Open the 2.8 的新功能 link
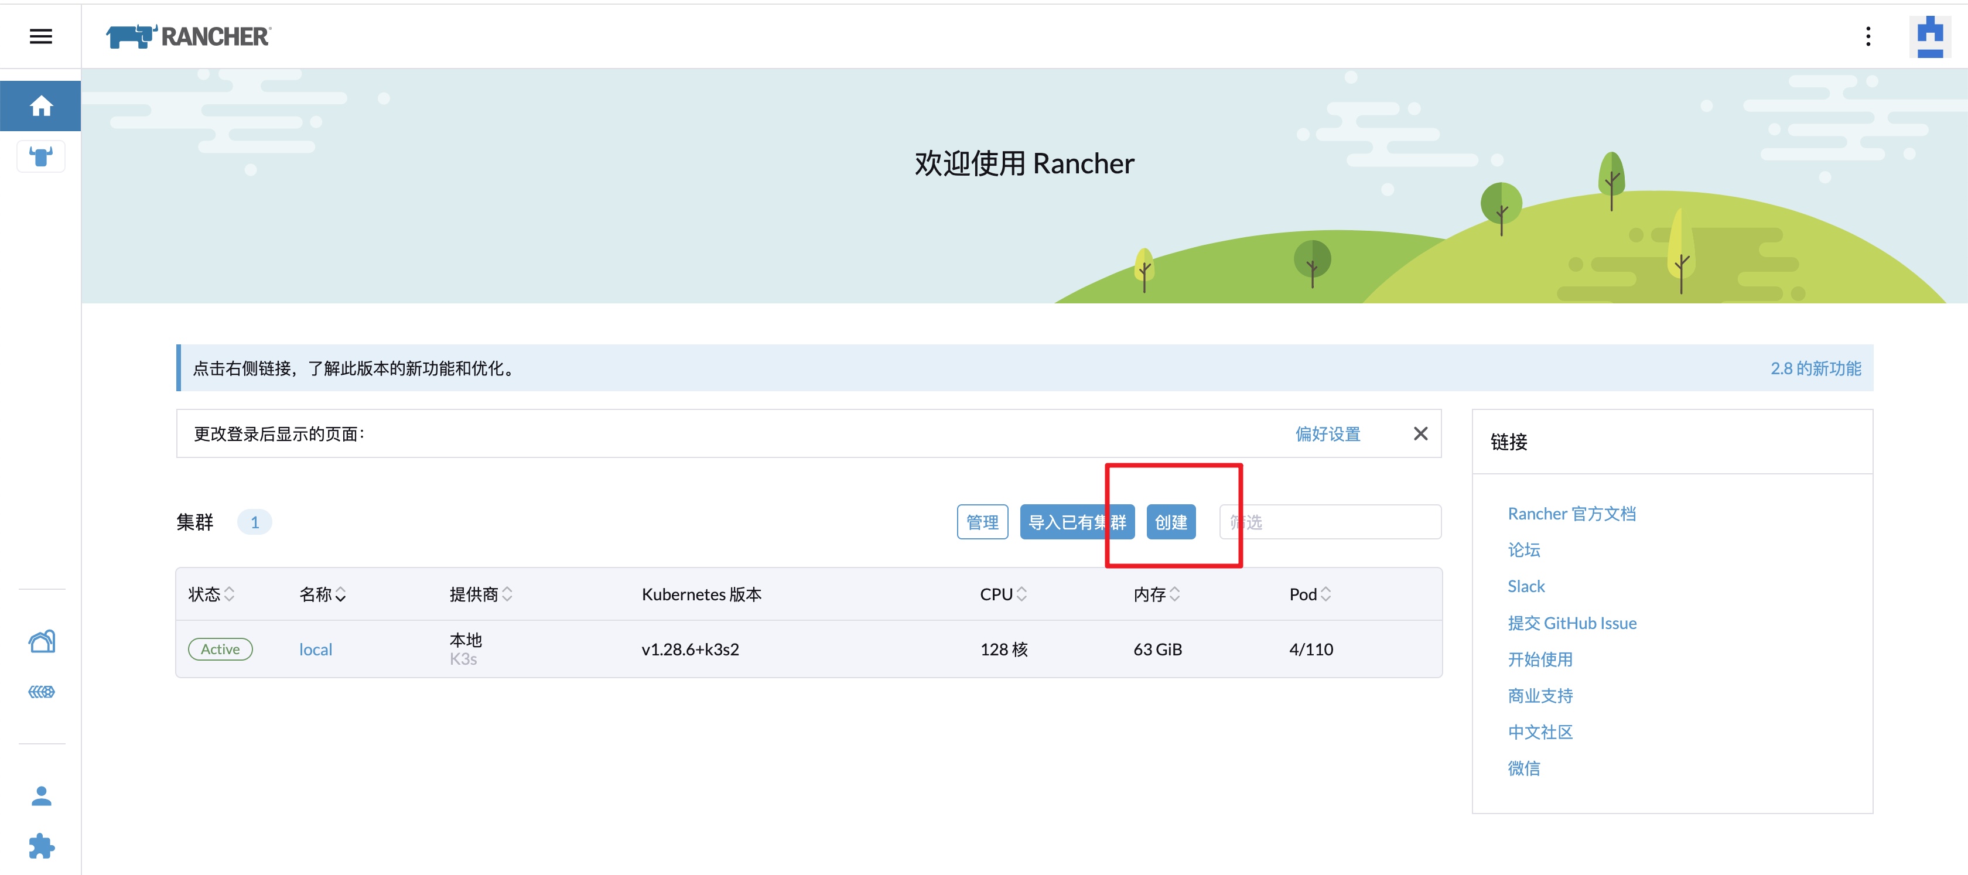Screen dimensions: 1968x875 point(1815,368)
